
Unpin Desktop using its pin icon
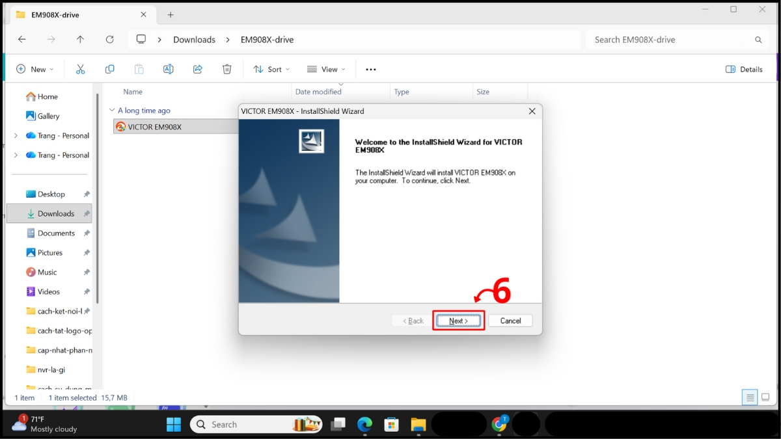87,194
